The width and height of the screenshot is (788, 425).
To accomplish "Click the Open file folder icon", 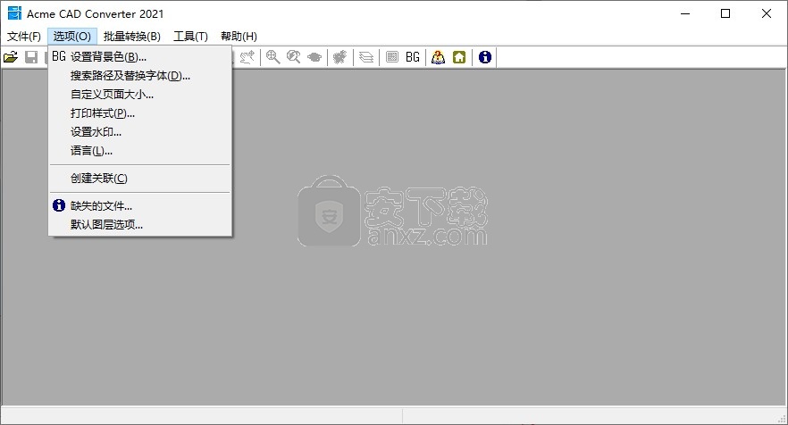I will point(11,57).
